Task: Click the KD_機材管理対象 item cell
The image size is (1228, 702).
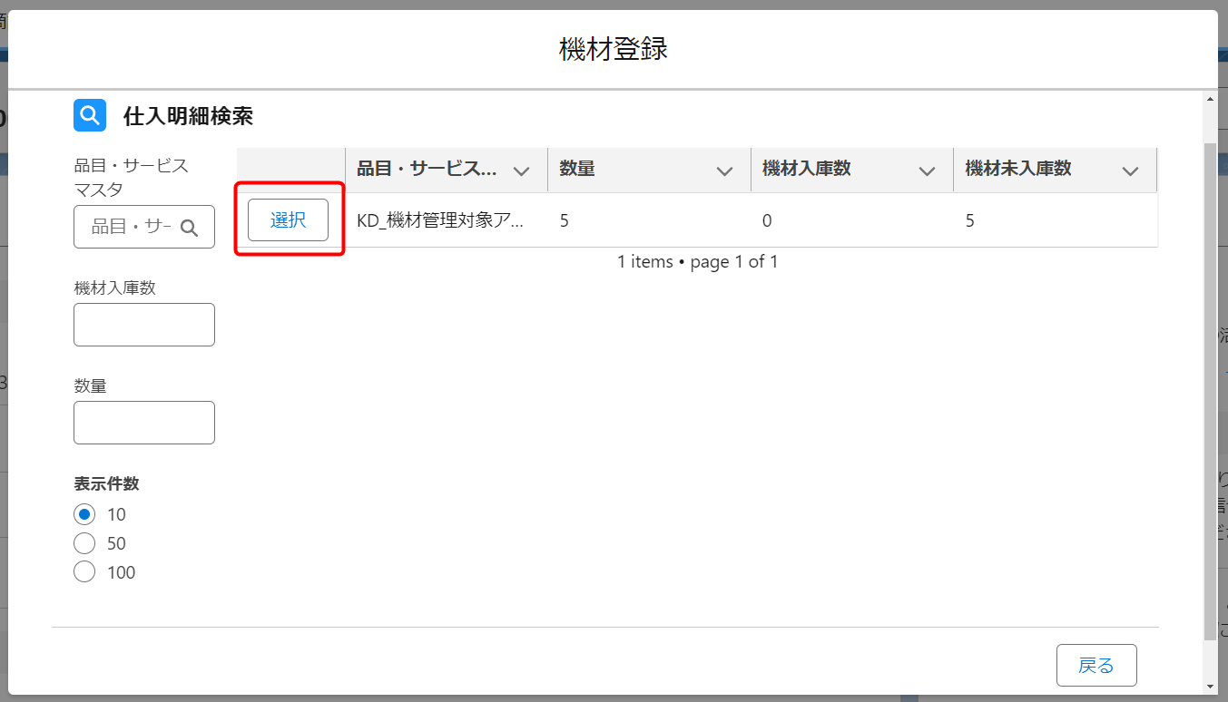Action: [439, 220]
